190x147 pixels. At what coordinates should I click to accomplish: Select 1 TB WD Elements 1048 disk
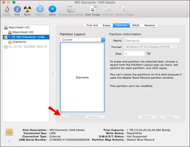[26, 37]
